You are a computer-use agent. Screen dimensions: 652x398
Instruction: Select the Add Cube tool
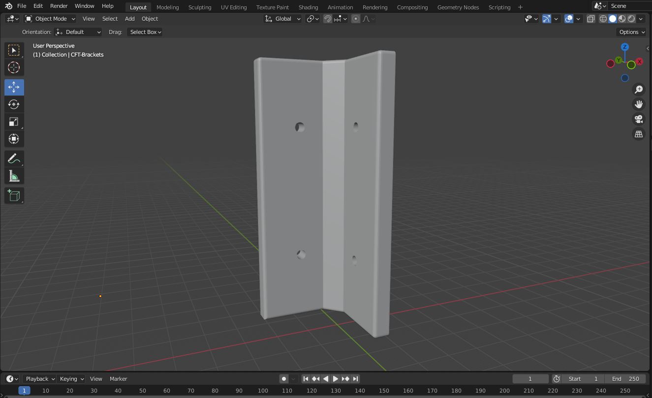click(14, 195)
